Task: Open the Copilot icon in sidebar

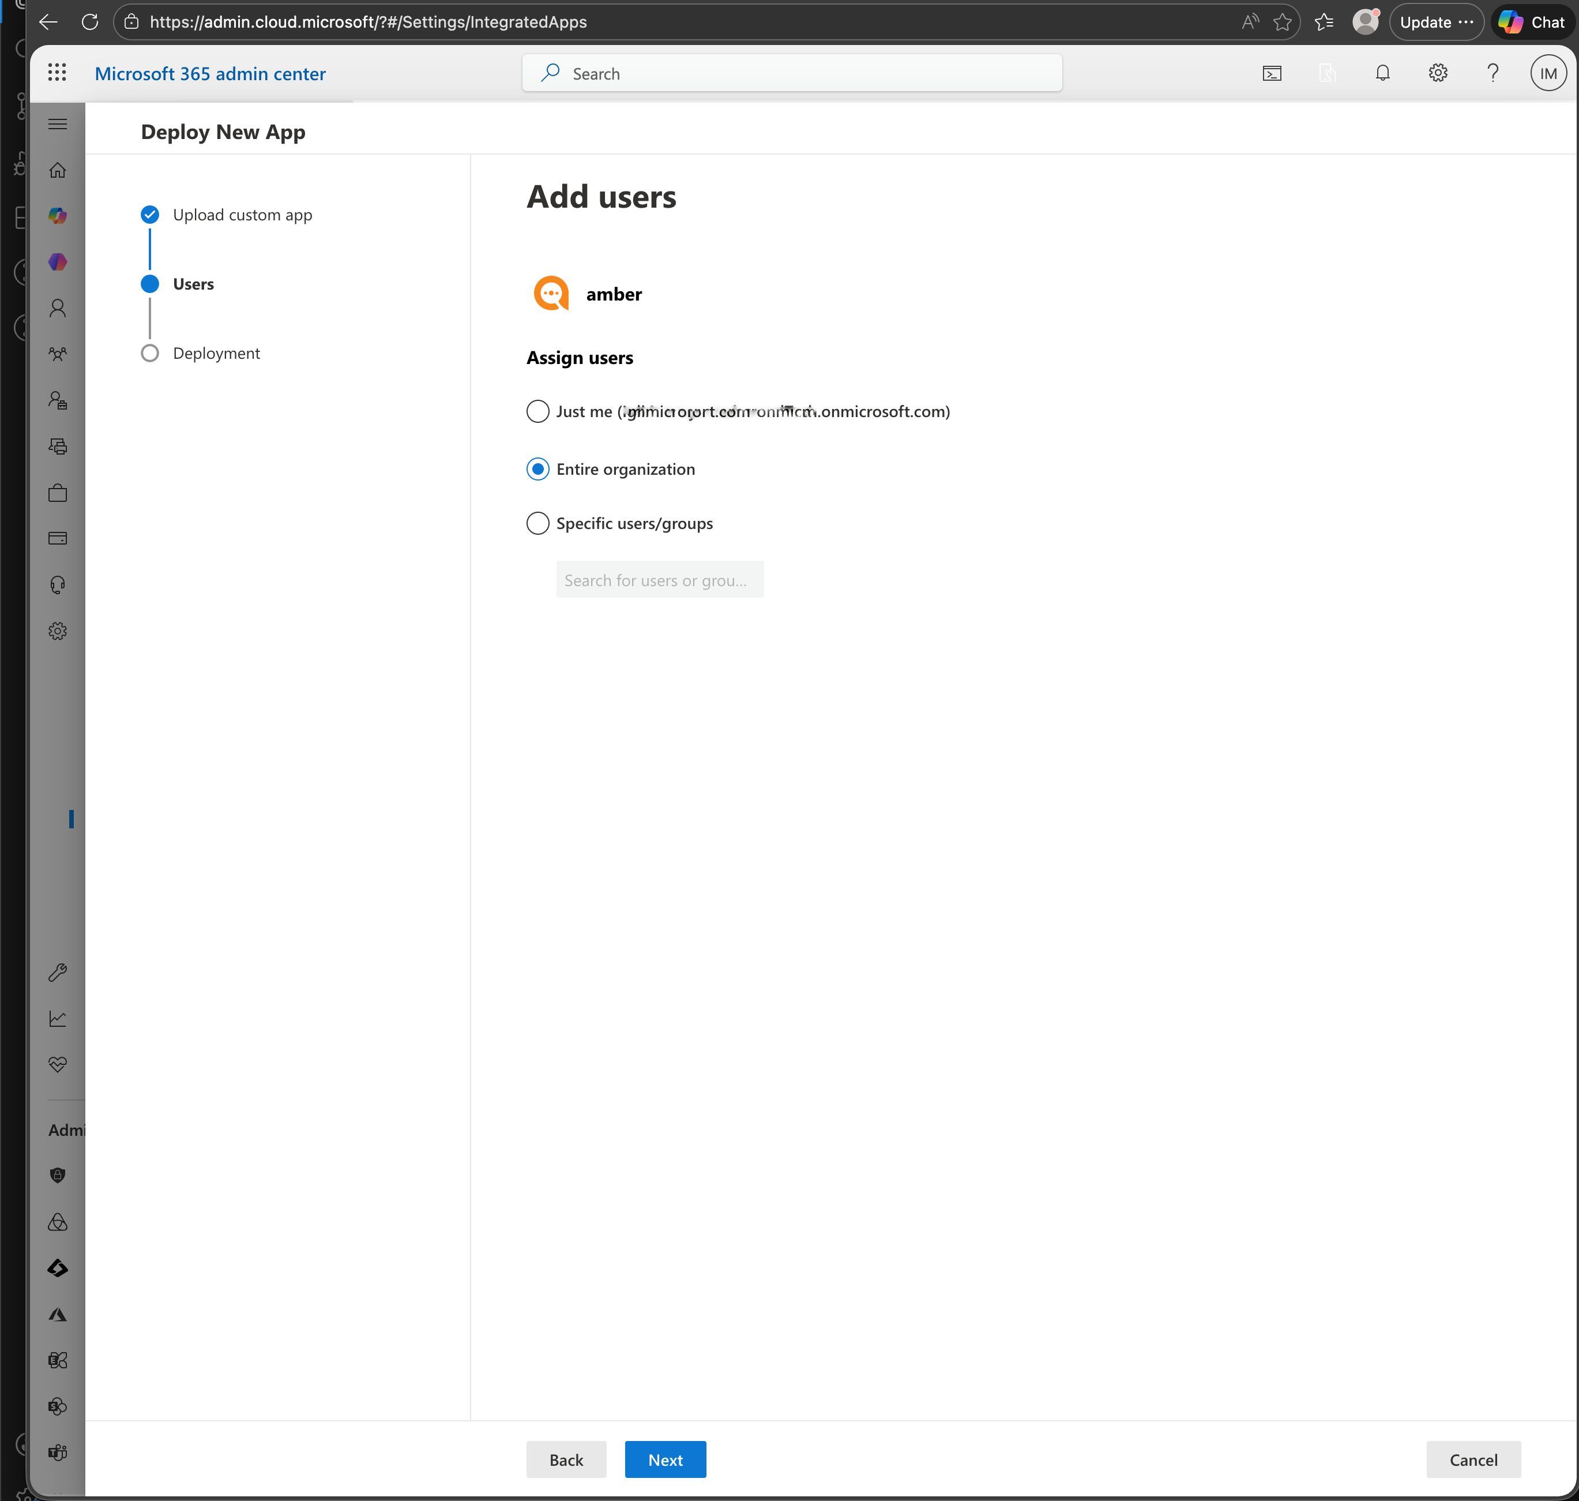Action: click(58, 215)
